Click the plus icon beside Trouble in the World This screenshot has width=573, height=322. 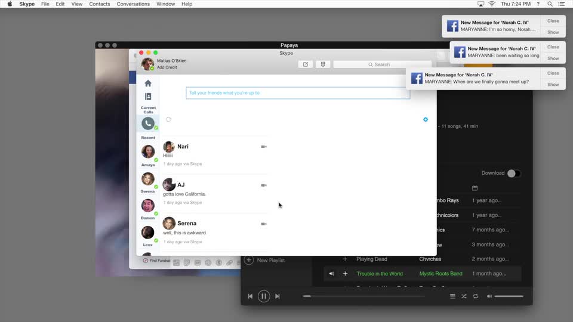point(344,274)
